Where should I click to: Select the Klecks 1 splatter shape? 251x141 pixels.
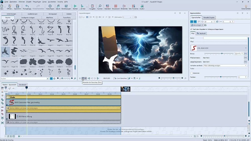(x=23, y=62)
